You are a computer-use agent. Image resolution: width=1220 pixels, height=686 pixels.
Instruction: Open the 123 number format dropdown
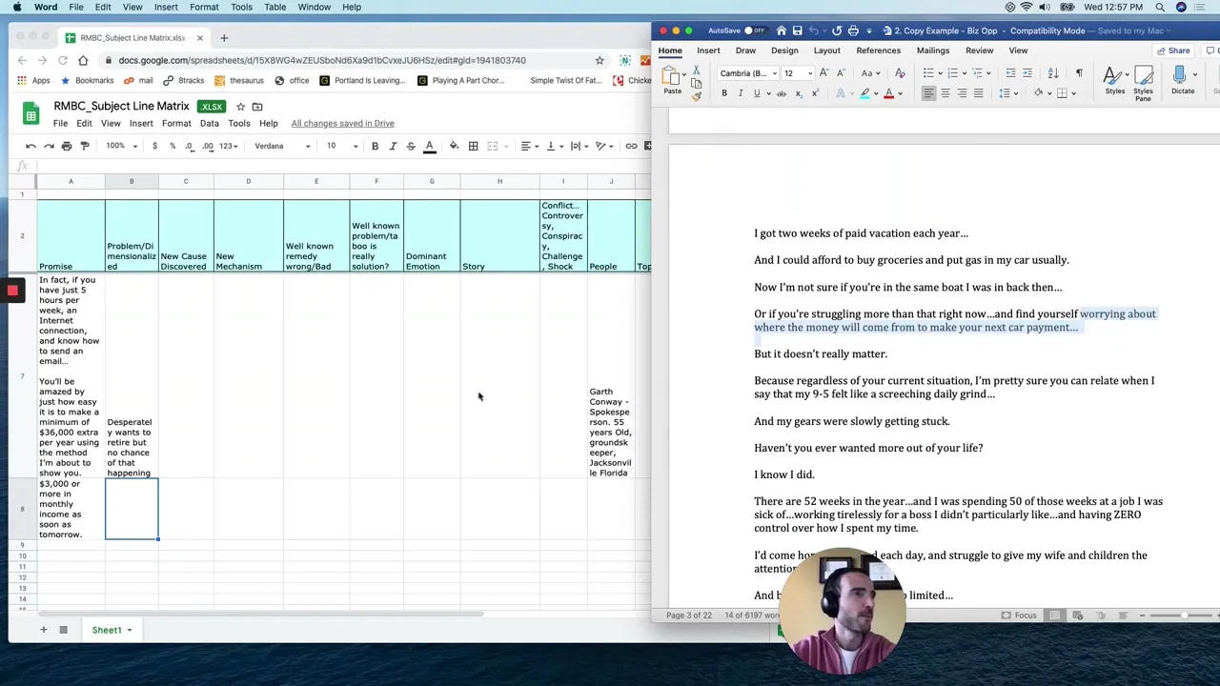point(228,146)
